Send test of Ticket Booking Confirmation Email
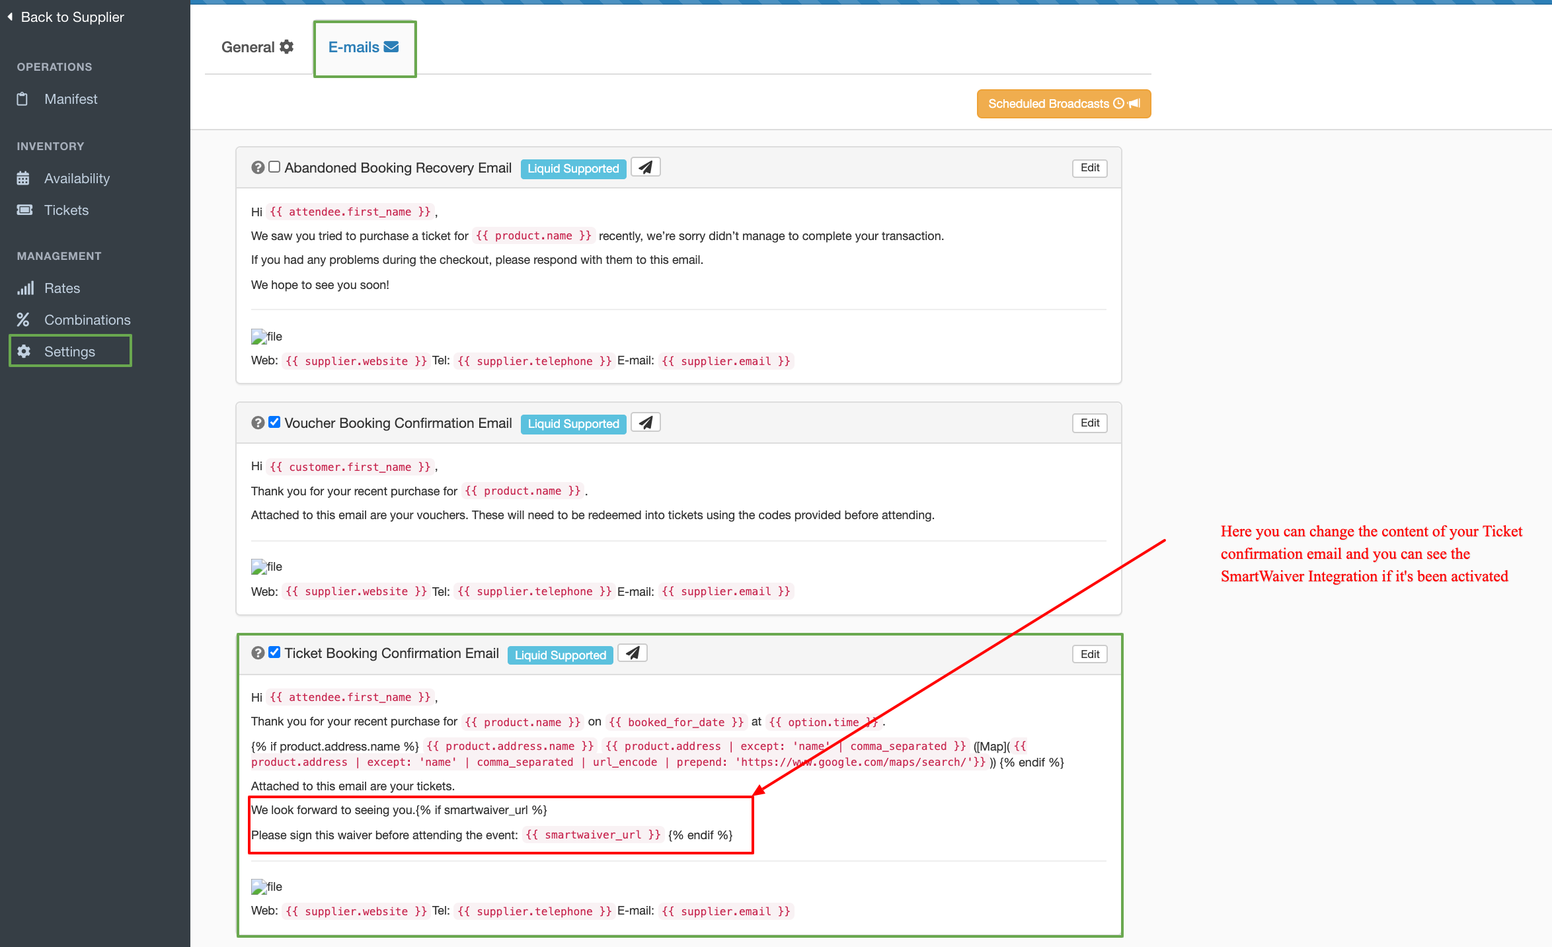The height and width of the screenshot is (947, 1552). coord(633,653)
